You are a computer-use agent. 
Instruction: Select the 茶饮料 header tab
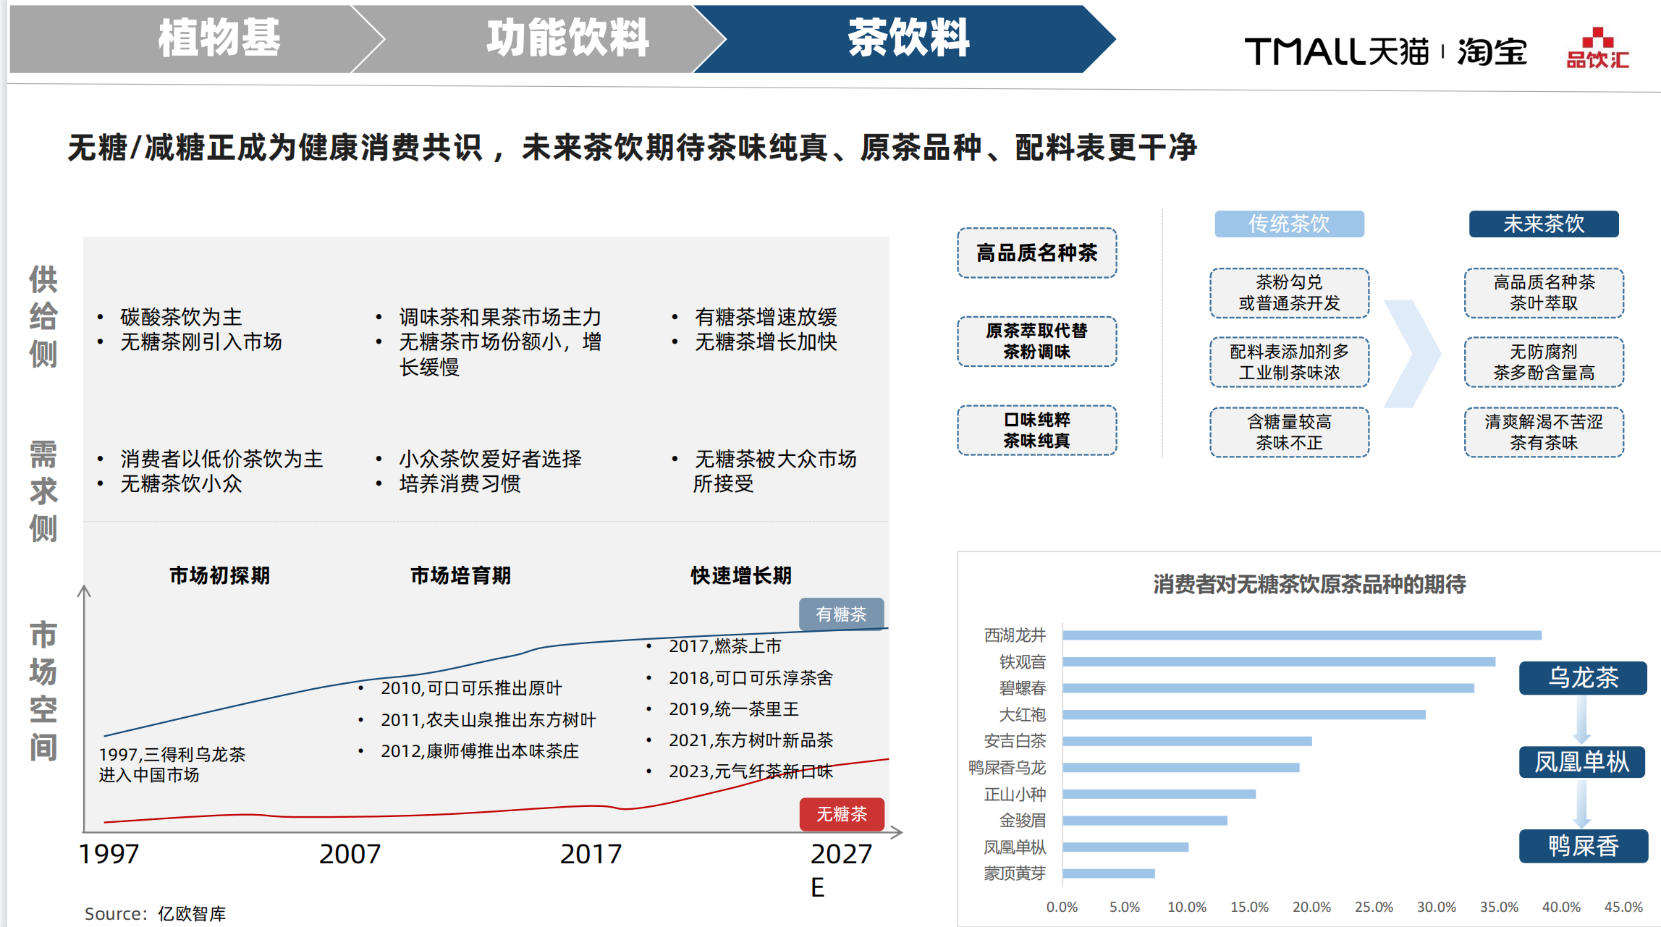point(905,39)
